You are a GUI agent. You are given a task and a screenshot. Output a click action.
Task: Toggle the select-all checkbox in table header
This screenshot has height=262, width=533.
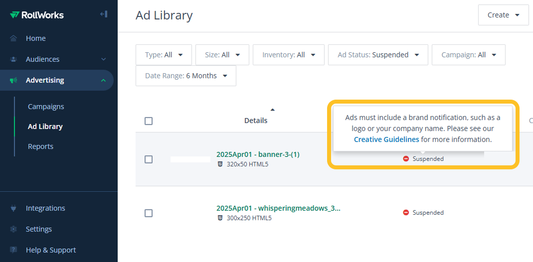[149, 121]
